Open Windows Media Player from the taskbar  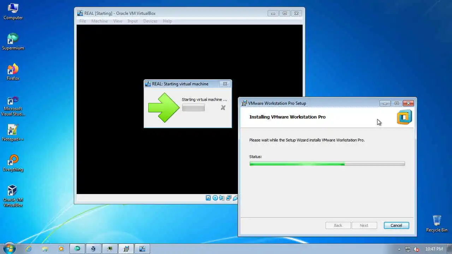[61, 249]
